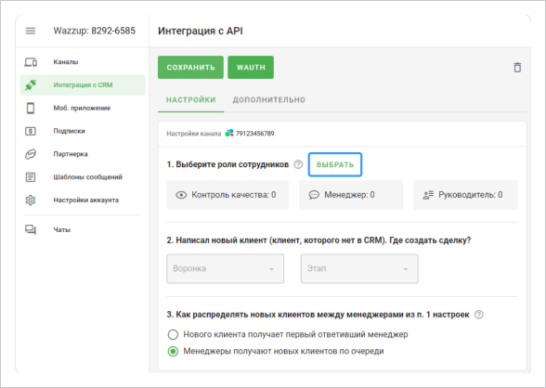The height and width of the screenshot is (388, 546).
Task: Open the hamburger menu icon
Action: pyautogui.click(x=31, y=31)
